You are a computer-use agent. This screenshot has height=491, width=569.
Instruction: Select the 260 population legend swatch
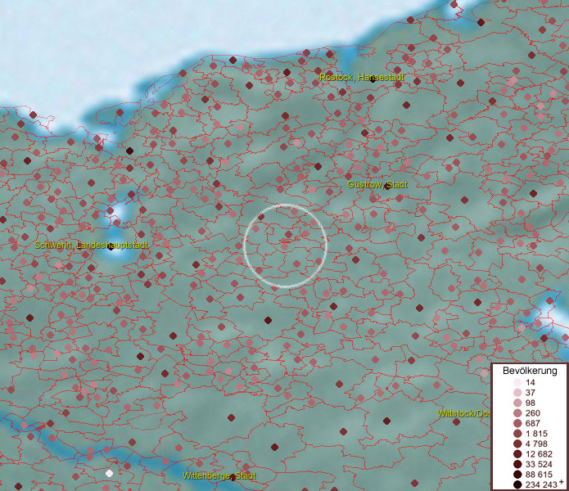coord(517,413)
